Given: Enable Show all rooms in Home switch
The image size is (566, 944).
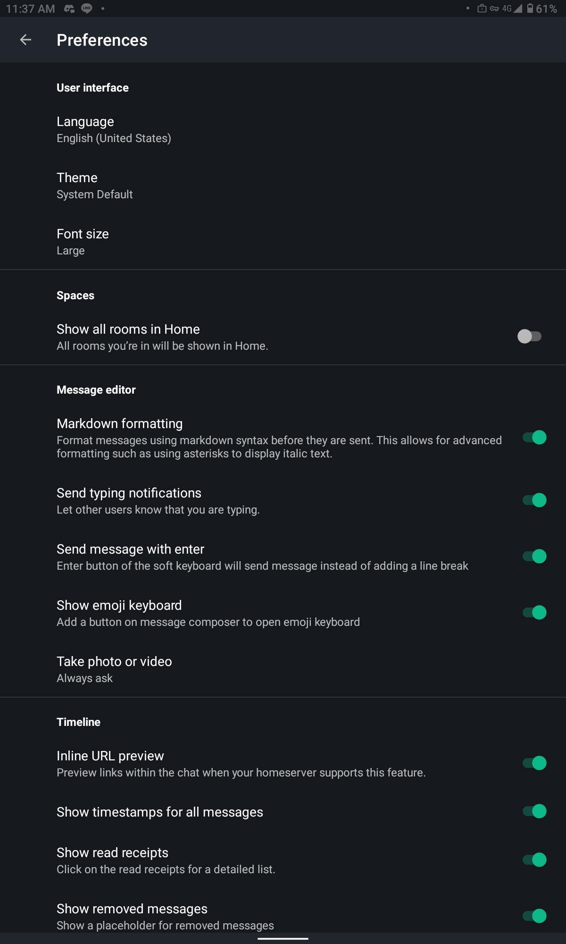Looking at the screenshot, I should coord(529,337).
